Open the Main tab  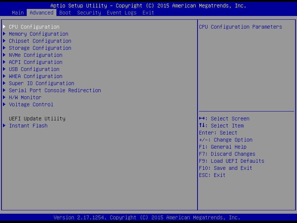(x=17, y=13)
